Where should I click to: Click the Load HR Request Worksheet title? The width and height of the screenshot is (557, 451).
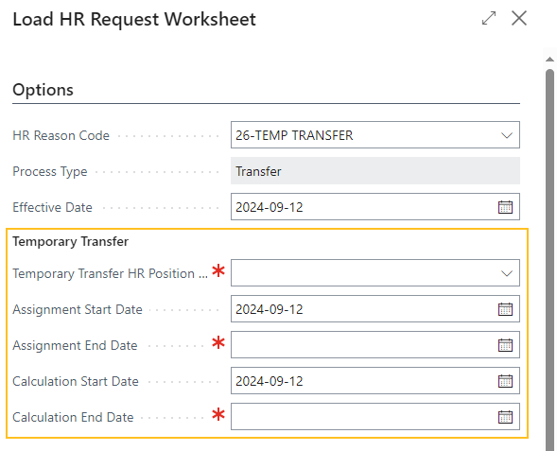tap(134, 19)
